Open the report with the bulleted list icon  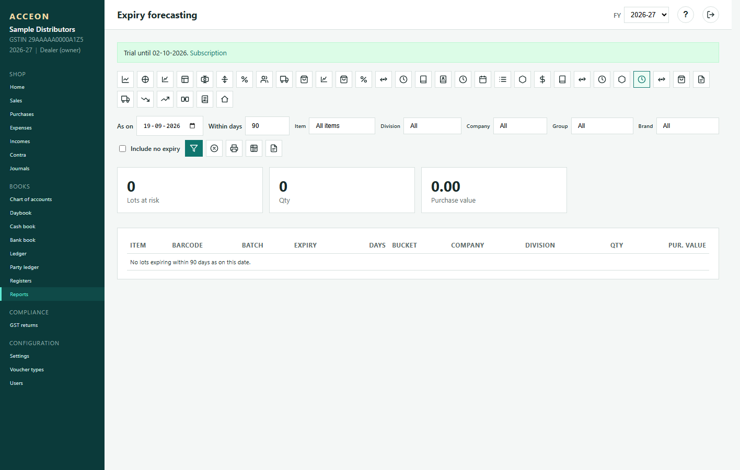[x=503, y=79]
